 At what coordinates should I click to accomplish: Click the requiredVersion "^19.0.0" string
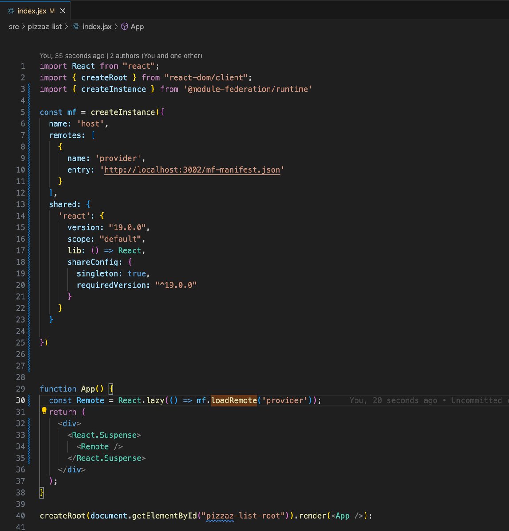pos(176,285)
